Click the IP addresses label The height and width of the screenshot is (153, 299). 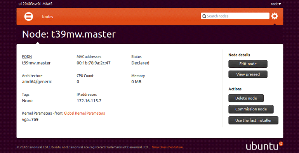[87, 95]
